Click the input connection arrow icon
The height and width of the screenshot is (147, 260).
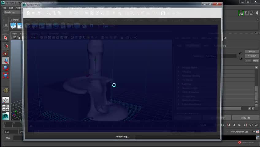[x=241, y=54]
